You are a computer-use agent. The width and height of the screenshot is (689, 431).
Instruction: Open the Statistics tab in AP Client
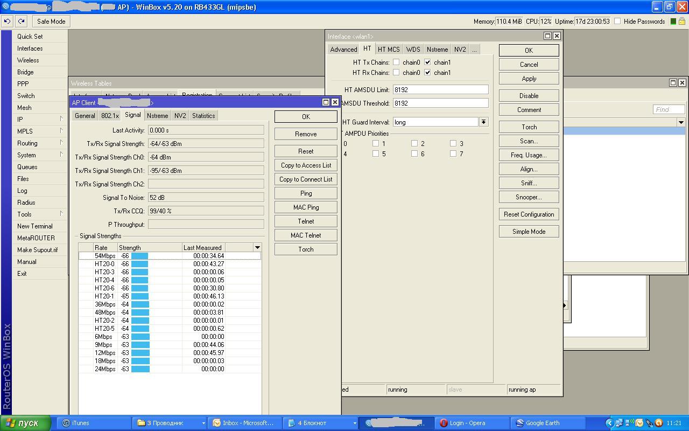(203, 116)
